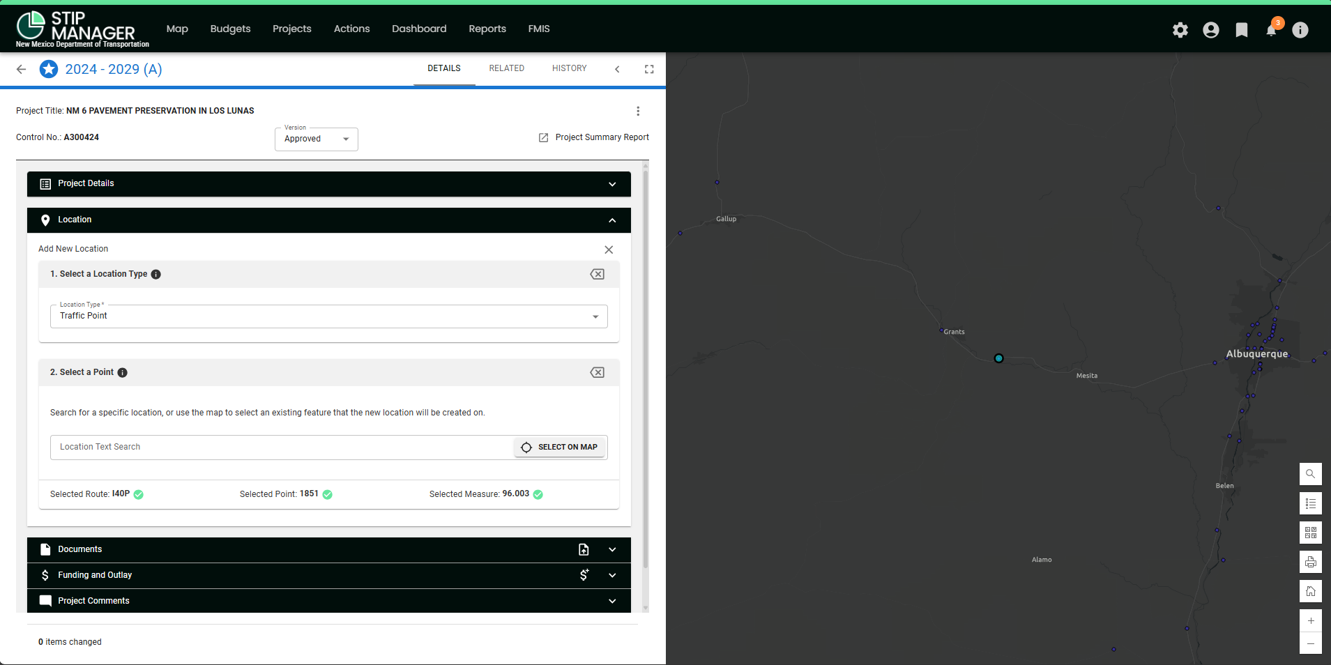Click the 2024 - 2029 (A) title link

click(114, 69)
